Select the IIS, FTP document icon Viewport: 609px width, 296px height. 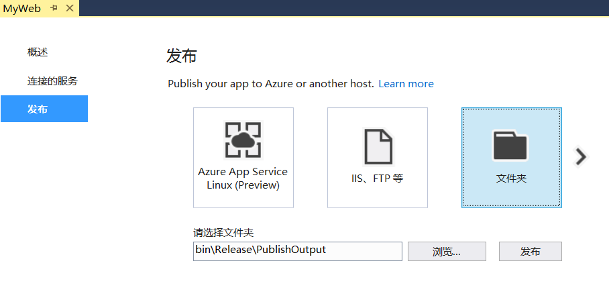378,146
